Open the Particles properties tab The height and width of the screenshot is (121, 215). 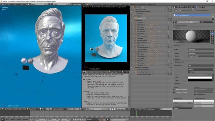click(201, 7)
